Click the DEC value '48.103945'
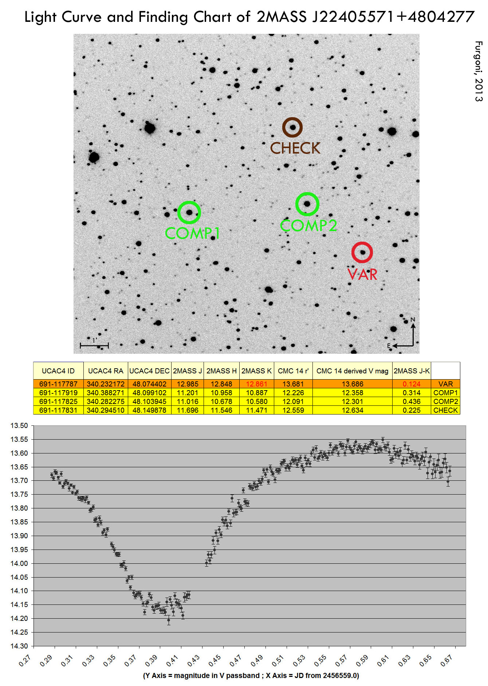This screenshot has width=488, height=686. pos(149,401)
